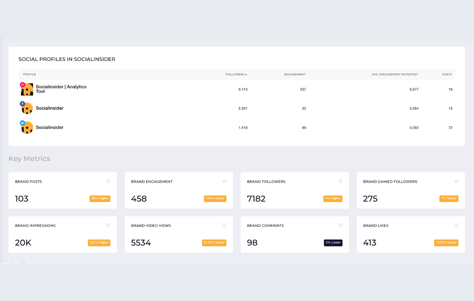
Task: Select the Brand Posts value 103
Action: [22, 199]
